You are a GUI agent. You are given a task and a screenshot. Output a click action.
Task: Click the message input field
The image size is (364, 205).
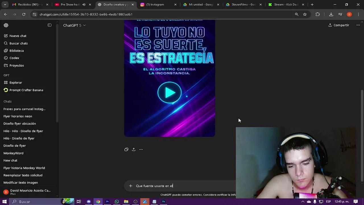tap(185, 186)
